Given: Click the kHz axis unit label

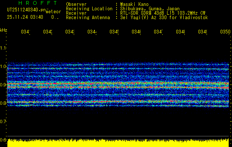Looking at the screenshot, I should point(4,29).
